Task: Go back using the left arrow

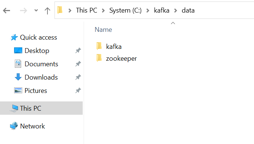Action: click(6, 11)
